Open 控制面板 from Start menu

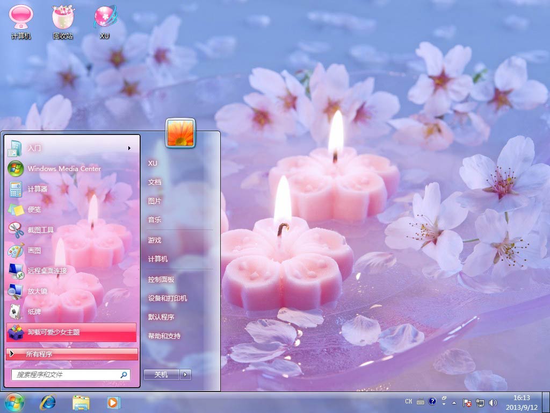tap(161, 280)
